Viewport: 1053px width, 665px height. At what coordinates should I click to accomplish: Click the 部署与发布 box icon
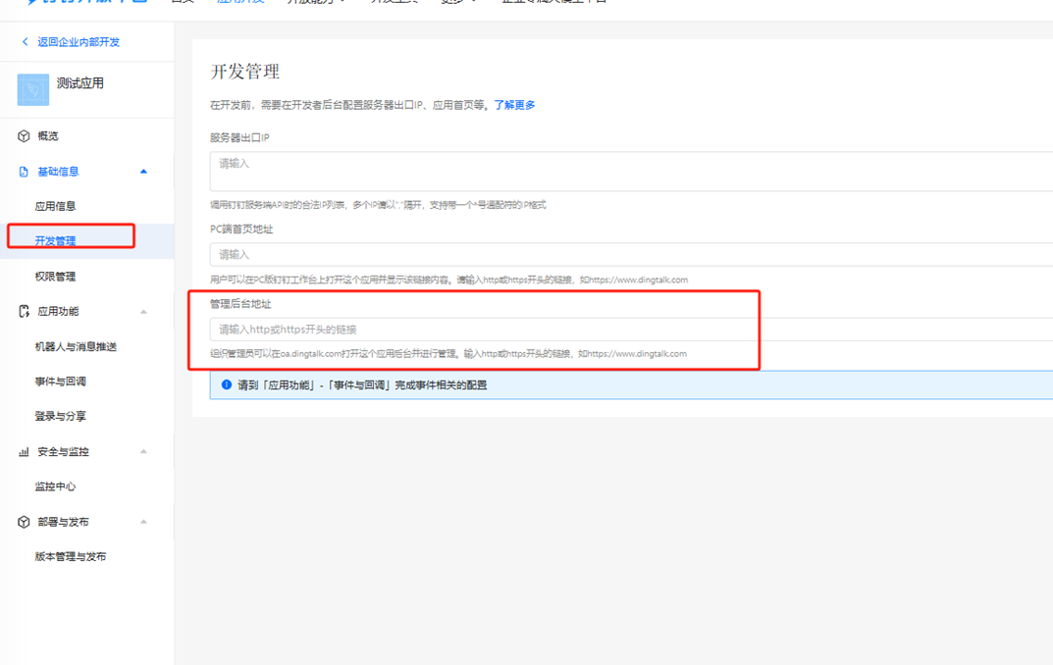pos(24,522)
